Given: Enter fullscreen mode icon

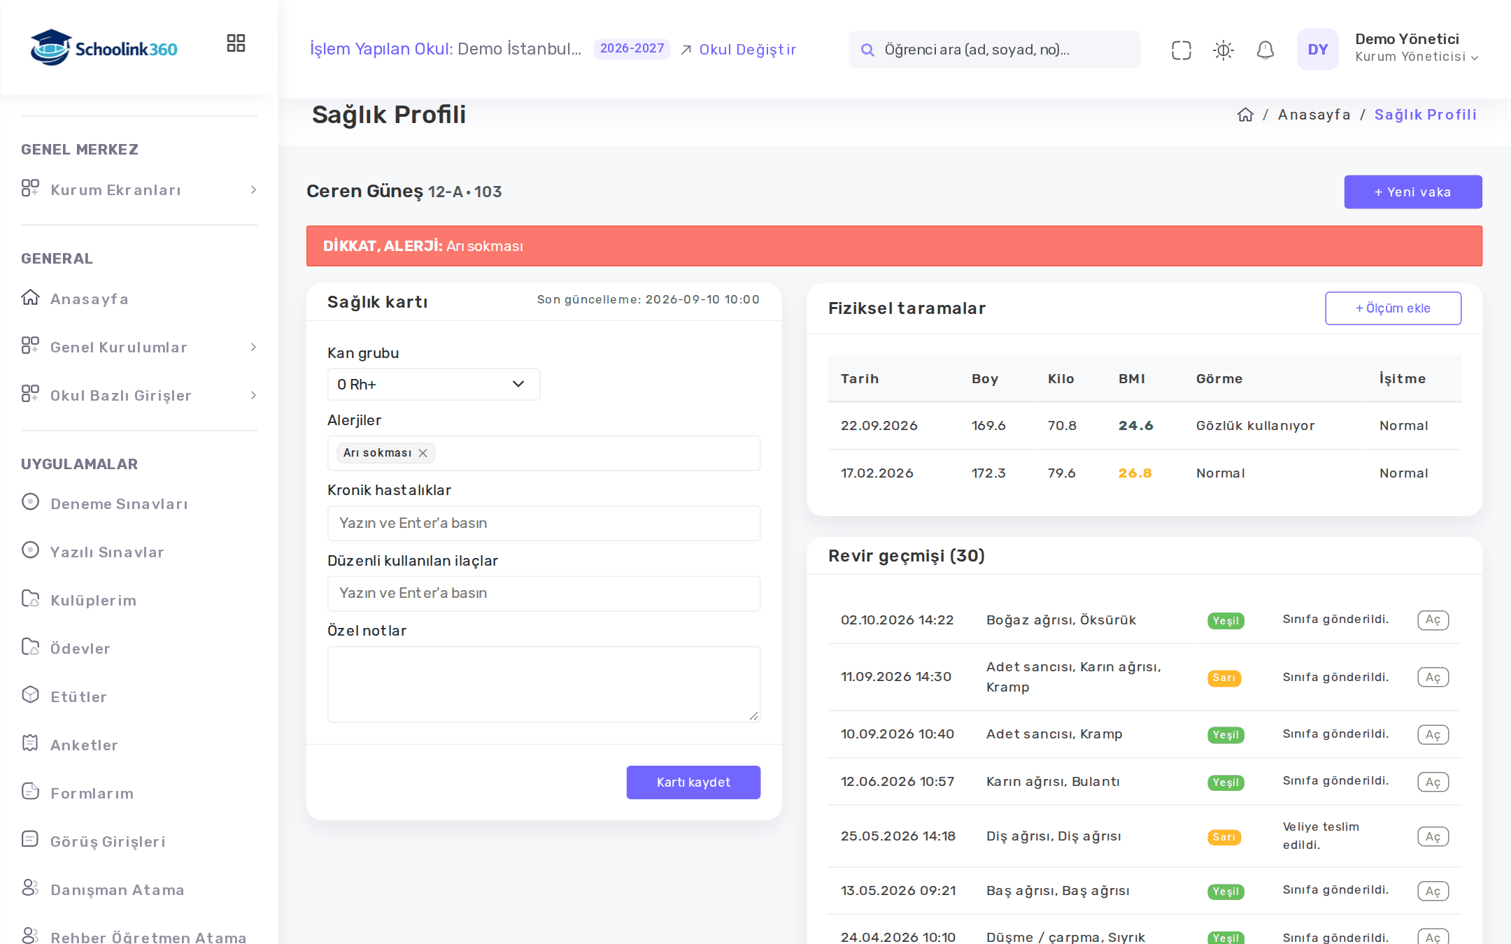Looking at the screenshot, I should pos(1181,50).
